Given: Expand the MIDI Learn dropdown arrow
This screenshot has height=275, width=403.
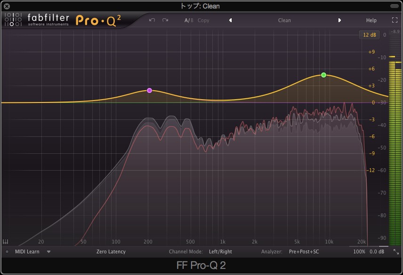Looking at the screenshot, I should click(48, 251).
